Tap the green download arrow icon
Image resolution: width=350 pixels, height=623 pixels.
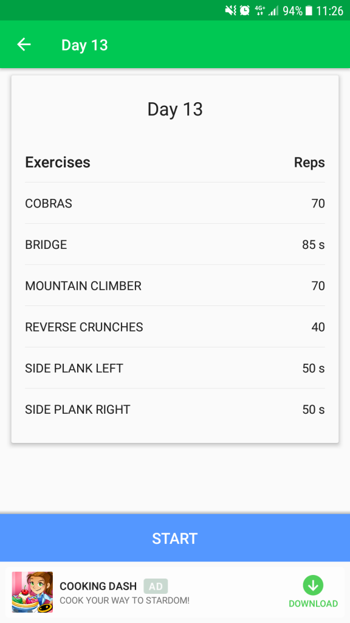tap(313, 585)
